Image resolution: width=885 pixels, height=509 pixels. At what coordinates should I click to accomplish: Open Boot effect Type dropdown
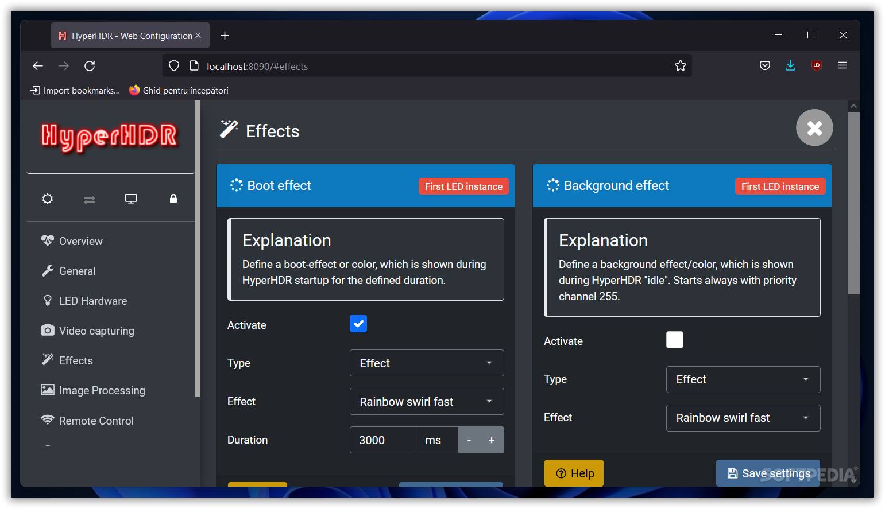pos(427,363)
